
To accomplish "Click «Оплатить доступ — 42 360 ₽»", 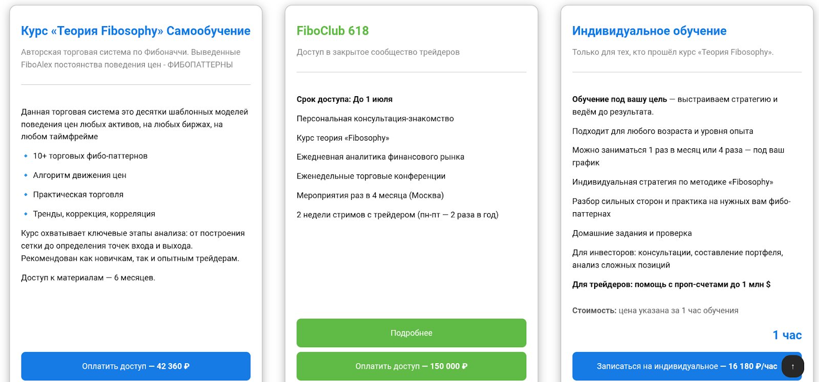I will click(x=135, y=366).
